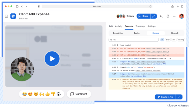Click the Loom logo icon

coord(13,16)
